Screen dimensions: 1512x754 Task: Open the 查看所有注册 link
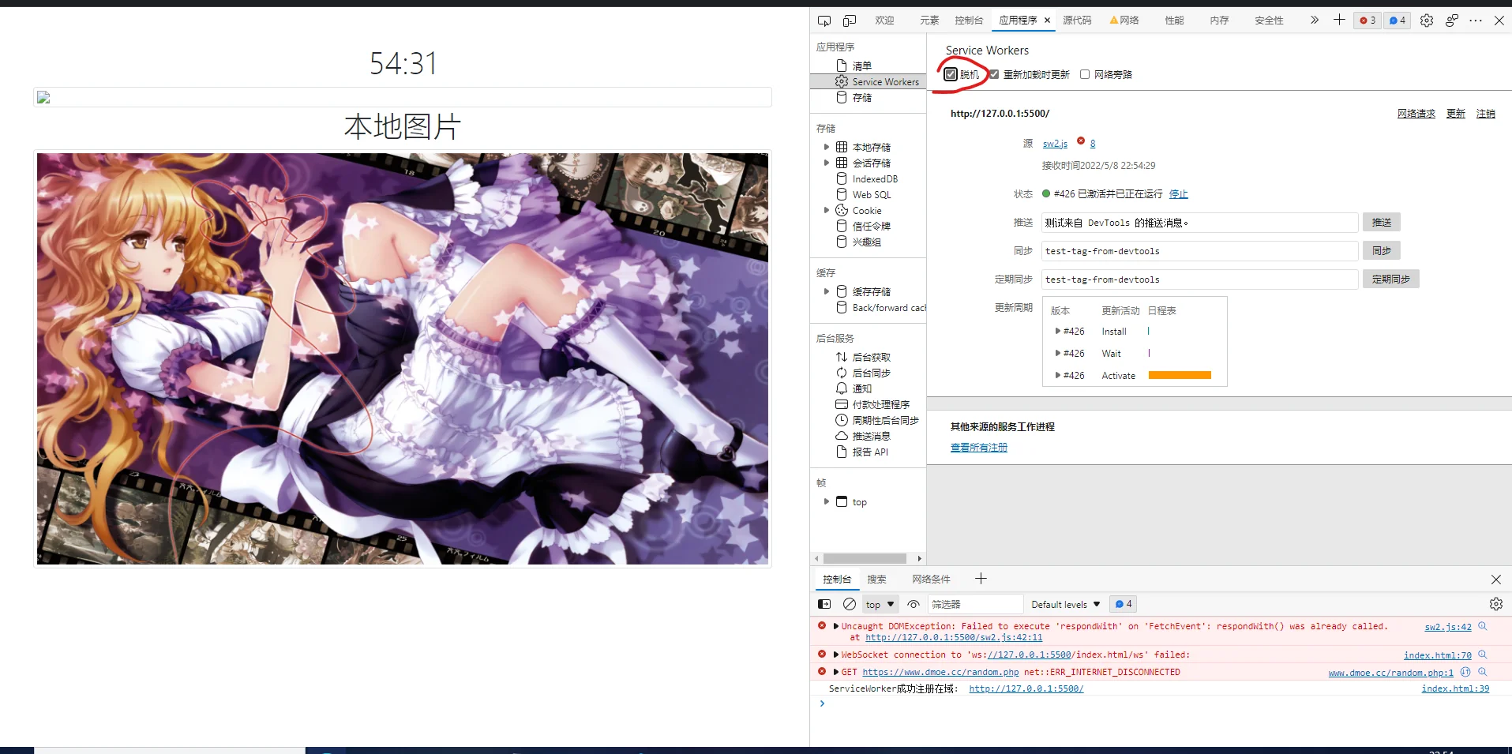pos(979,448)
